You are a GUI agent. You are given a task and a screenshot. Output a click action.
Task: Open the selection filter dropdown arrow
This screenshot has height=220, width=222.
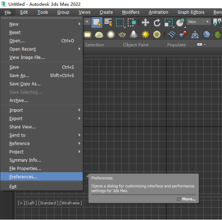pyautogui.click(x=87, y=22)
